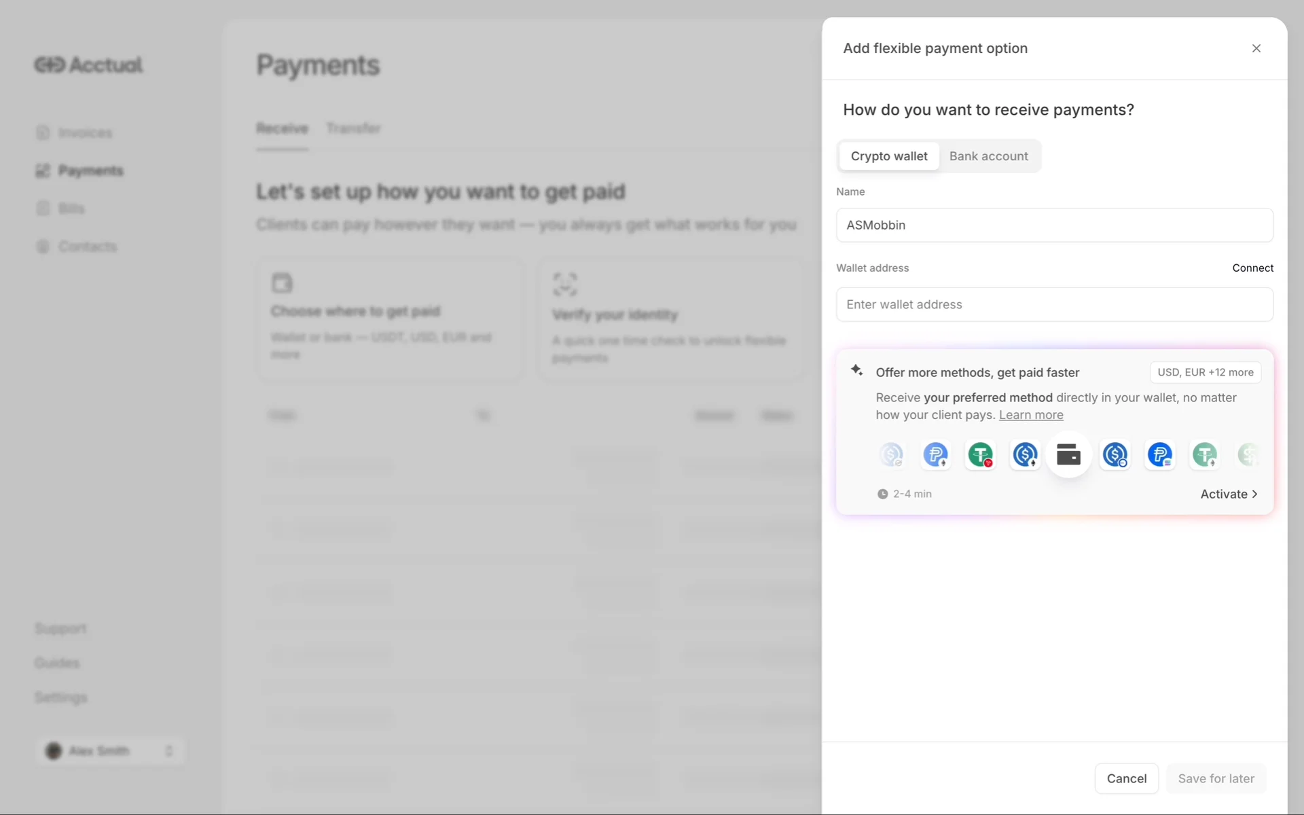Click the USD, EUR +12 more badge
Screen dimensions: 1304x815
point(1205,372)
